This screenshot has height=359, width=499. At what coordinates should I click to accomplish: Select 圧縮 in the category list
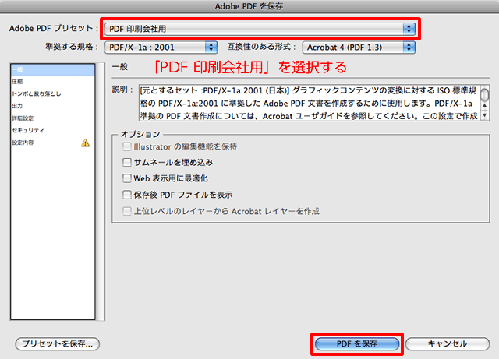point(52,82)
